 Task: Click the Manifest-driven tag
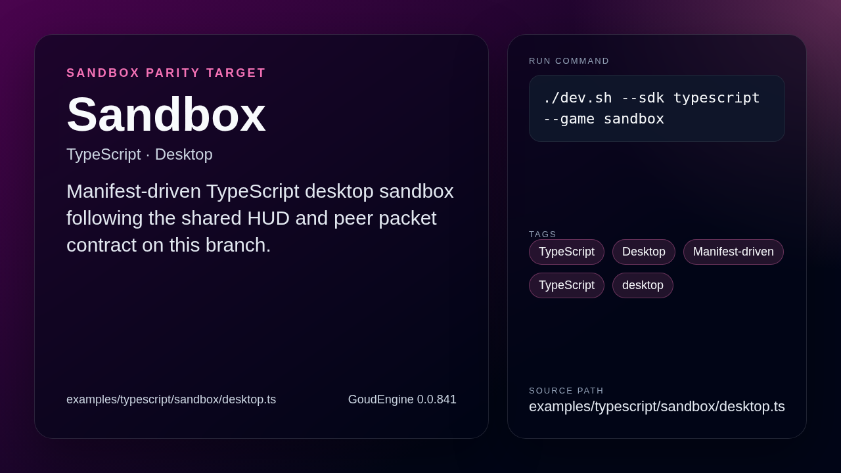[733, 252]
